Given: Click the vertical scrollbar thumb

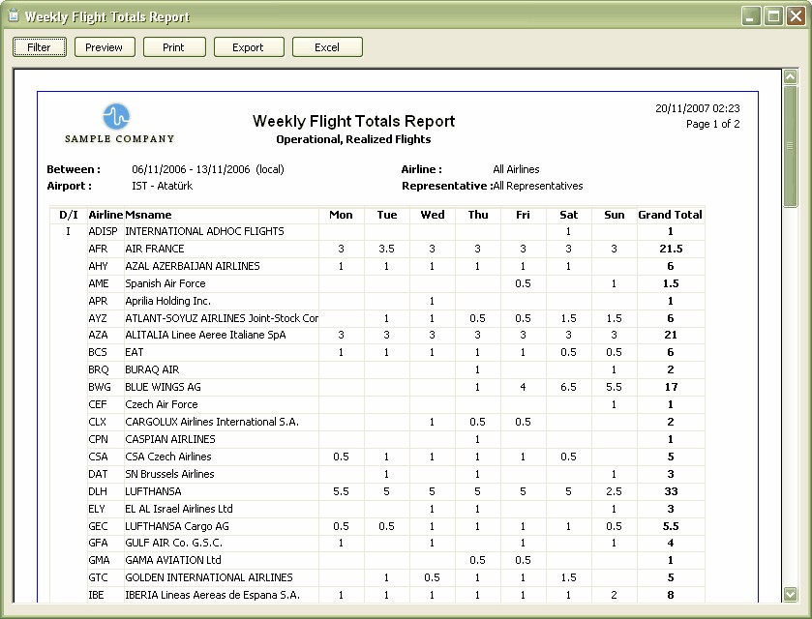Looking at the screenshot, I should (791, 146).
